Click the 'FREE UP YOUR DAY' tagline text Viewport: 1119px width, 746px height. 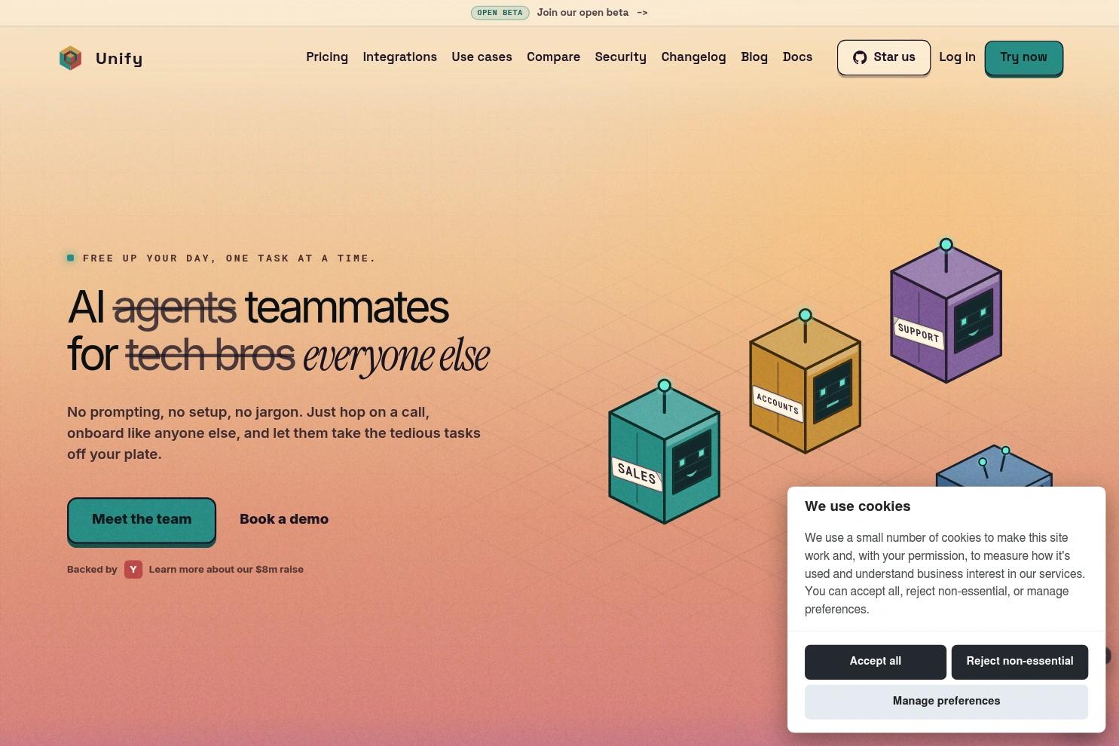point(229,258)
